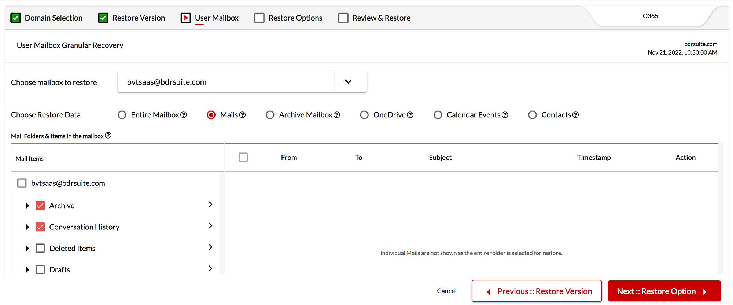This screenshot has width=733, height=305.
Task: Click the Conversation History folder label
Action: 84,227
